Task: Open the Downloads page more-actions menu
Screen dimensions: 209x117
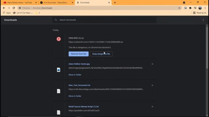Action: point(203,20)
